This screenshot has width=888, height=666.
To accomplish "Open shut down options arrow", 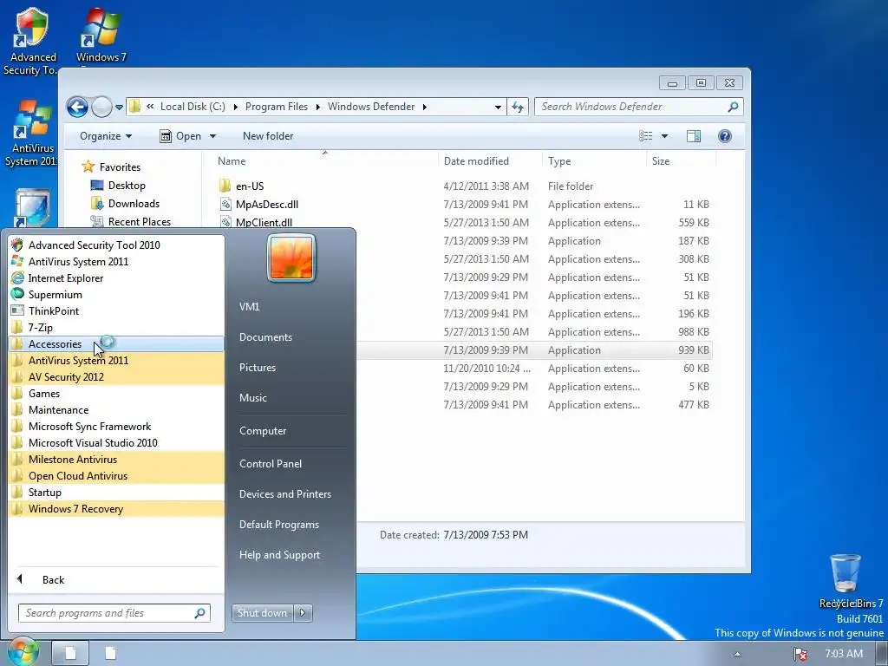I will (x=303, y=613).
